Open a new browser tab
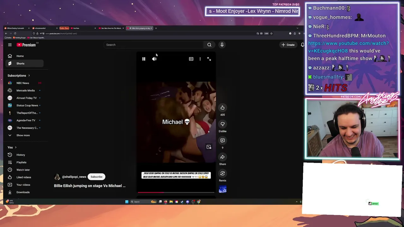The width and height of the screenshot is (404, 227). [x=156, y=28]
